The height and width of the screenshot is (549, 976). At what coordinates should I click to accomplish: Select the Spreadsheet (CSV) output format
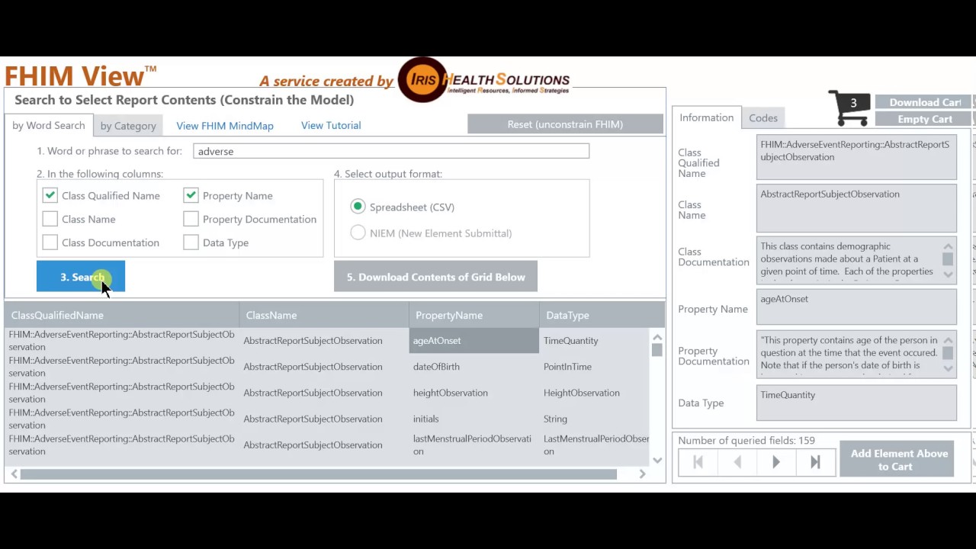click(358, 207)
